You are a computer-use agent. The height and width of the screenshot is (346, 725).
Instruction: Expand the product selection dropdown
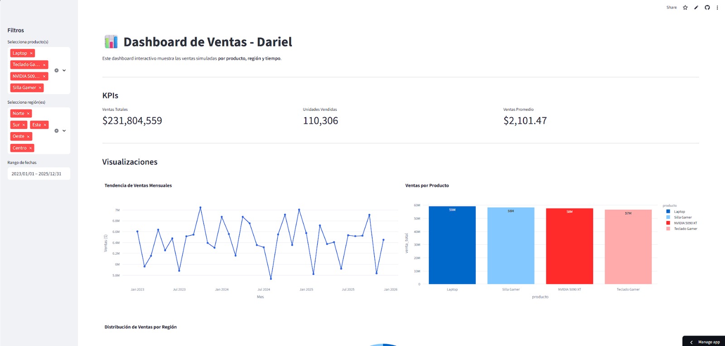[64, 71]
